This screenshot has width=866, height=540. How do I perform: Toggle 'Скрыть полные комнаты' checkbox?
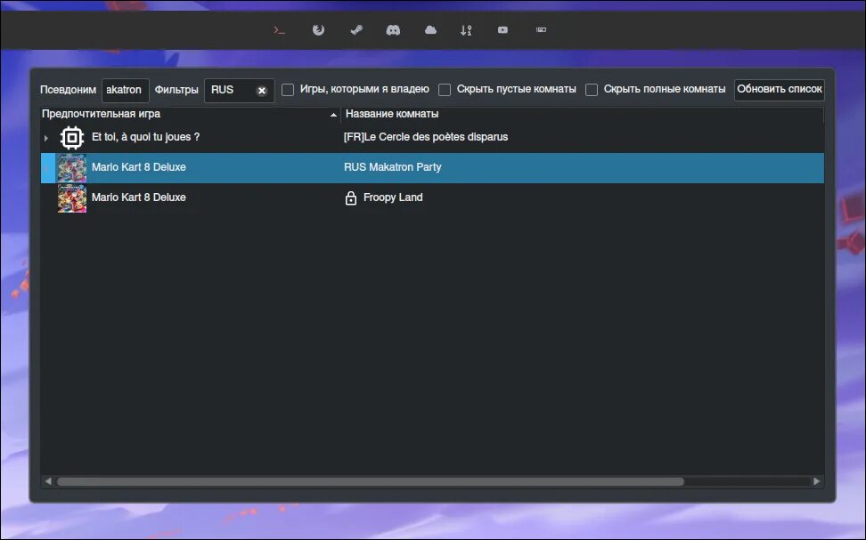point(592,90)
